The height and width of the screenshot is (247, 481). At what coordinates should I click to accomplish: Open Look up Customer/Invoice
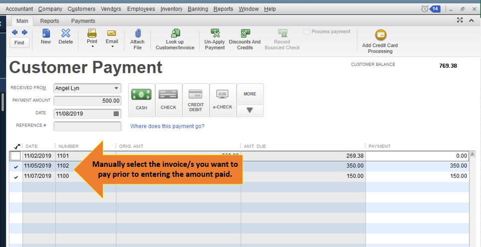click(175, 39)
